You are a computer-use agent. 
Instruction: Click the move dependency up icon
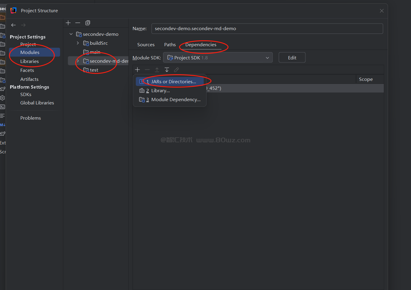point(157,70)
